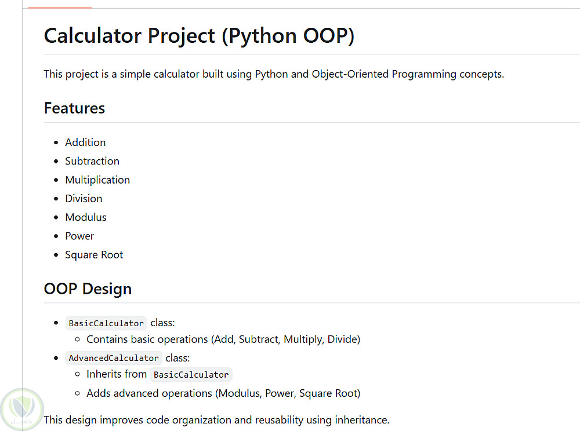Click the 'BasicCalculator' code label before 'class:'
This screenshot has height=431, width=580.
pyautogui.click(x=106, y=323)
